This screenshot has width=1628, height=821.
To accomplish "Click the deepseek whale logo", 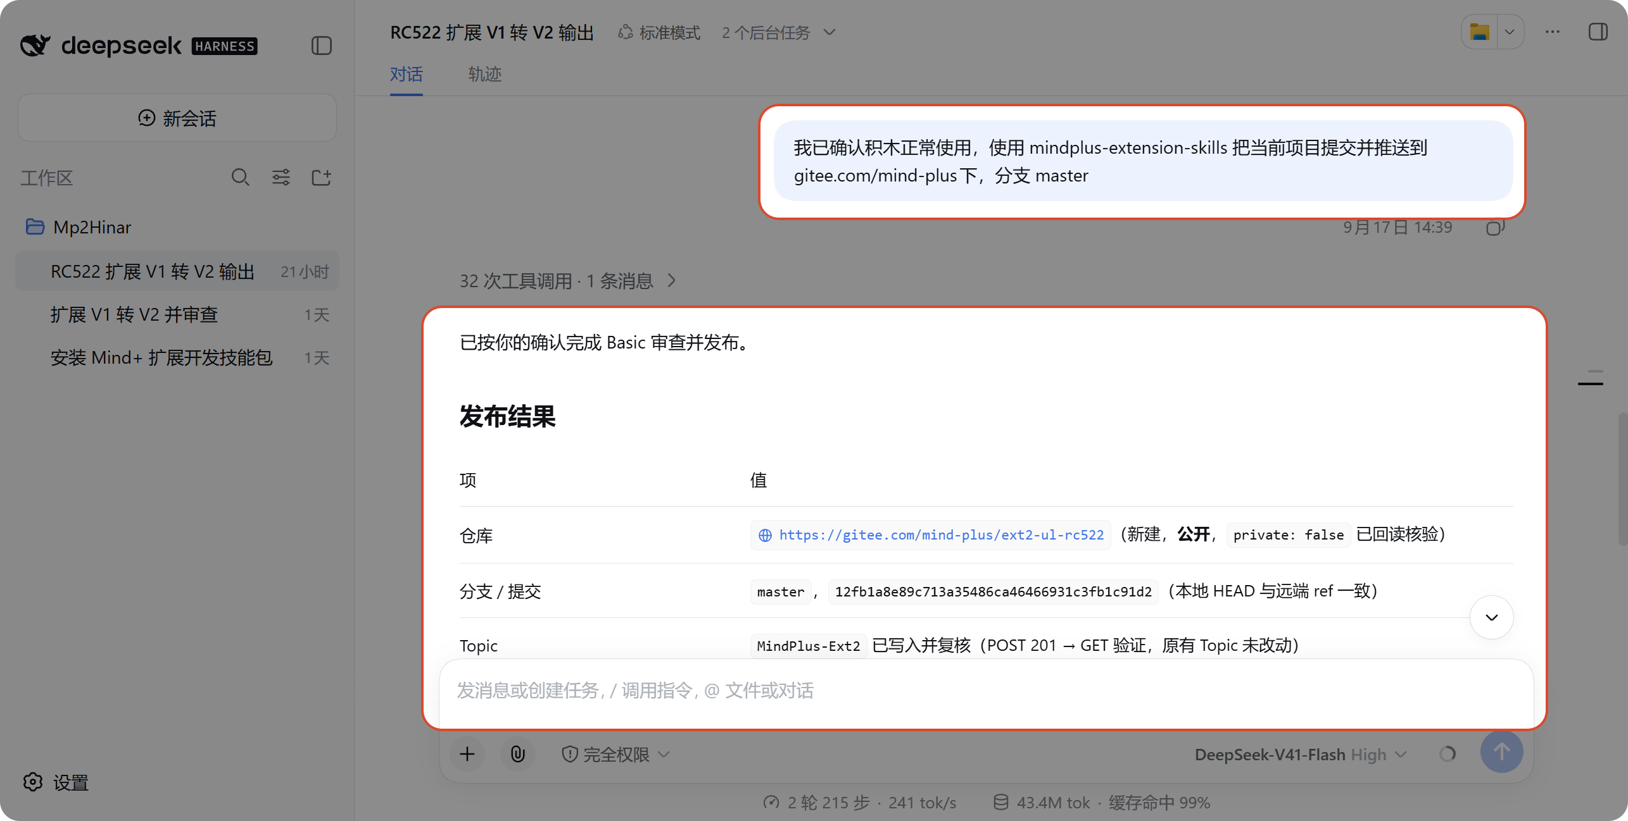I will coord(35,45).
